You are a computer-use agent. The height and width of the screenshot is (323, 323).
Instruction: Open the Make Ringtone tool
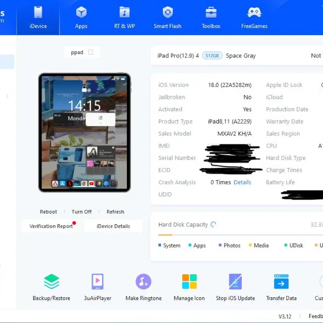[x=144, y=287]
